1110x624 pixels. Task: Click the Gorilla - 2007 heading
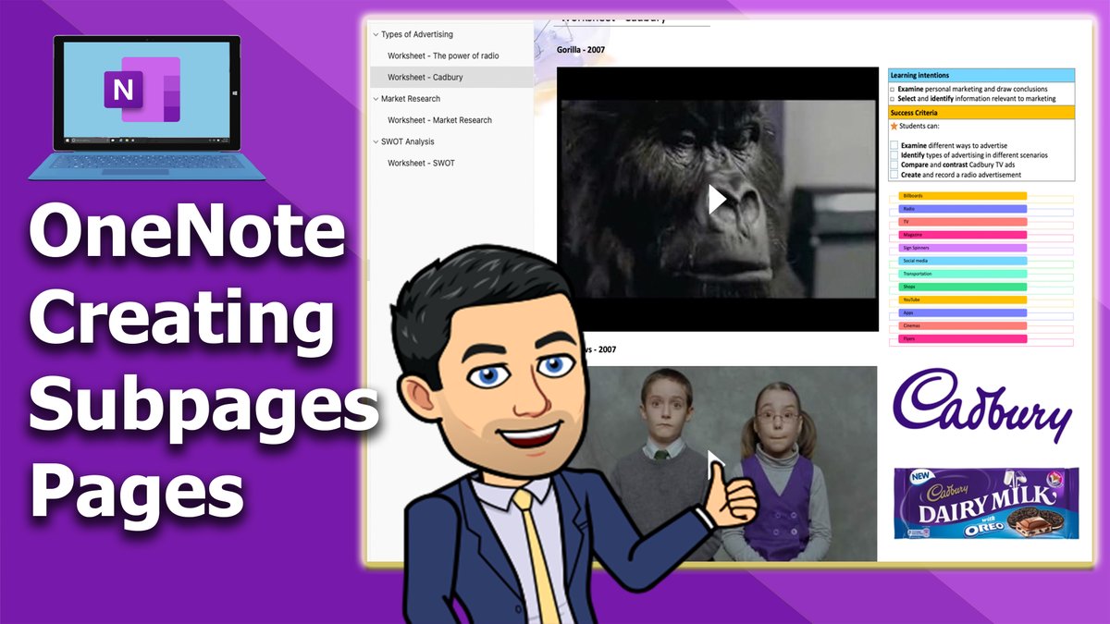581,49
